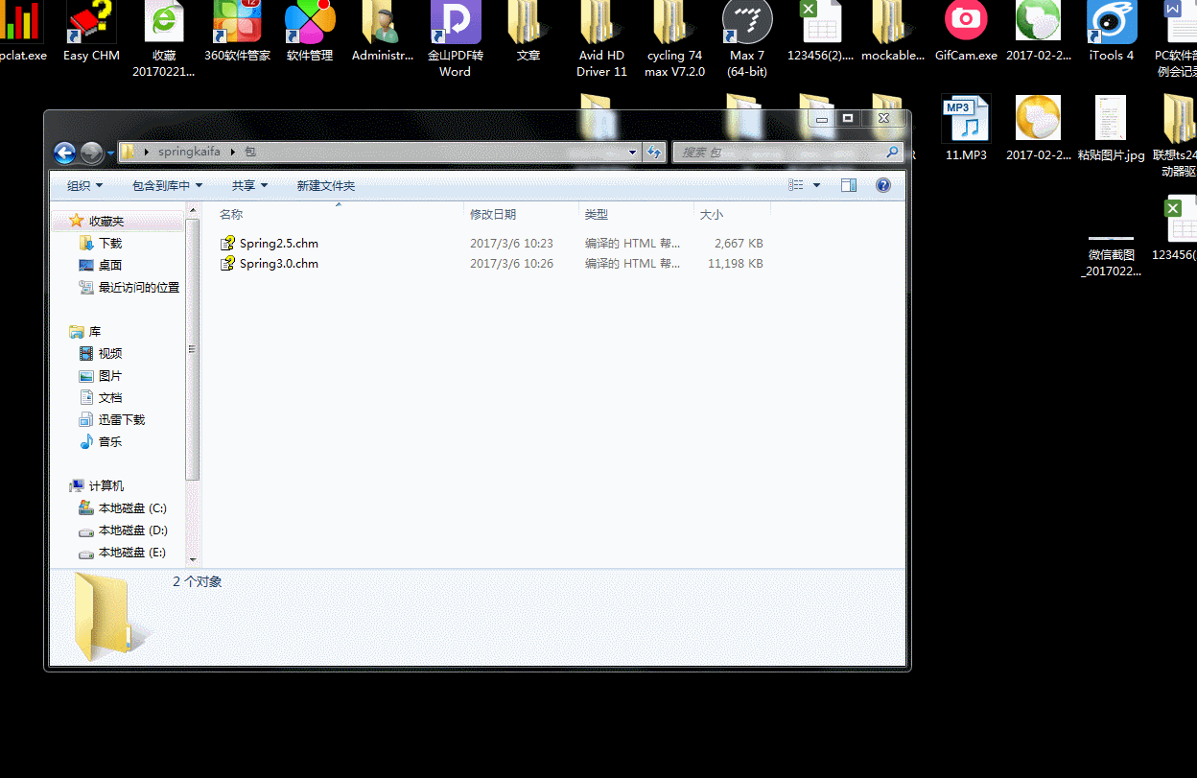Screen dimensions: 1197x778
Task: Open the 共享 menu
Action: tap(249, 185)
